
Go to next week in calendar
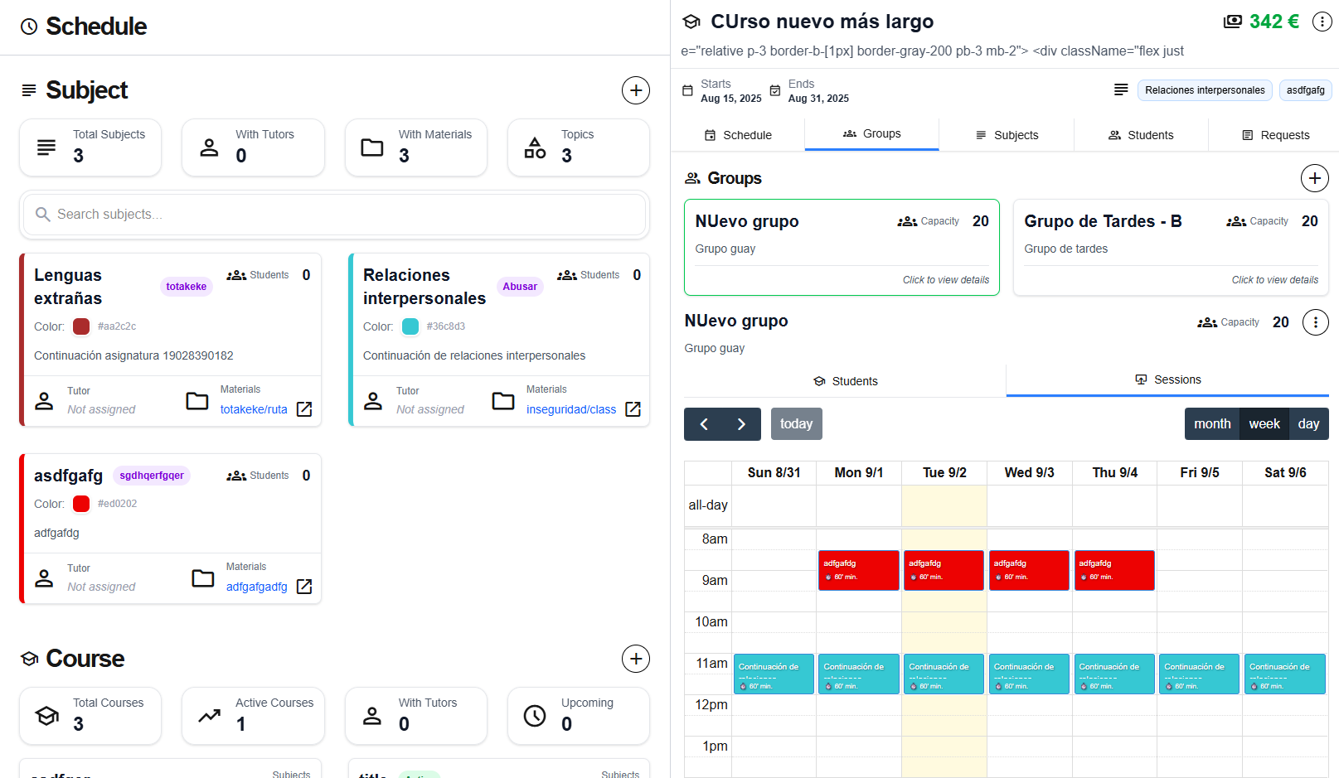click(741, 424)
